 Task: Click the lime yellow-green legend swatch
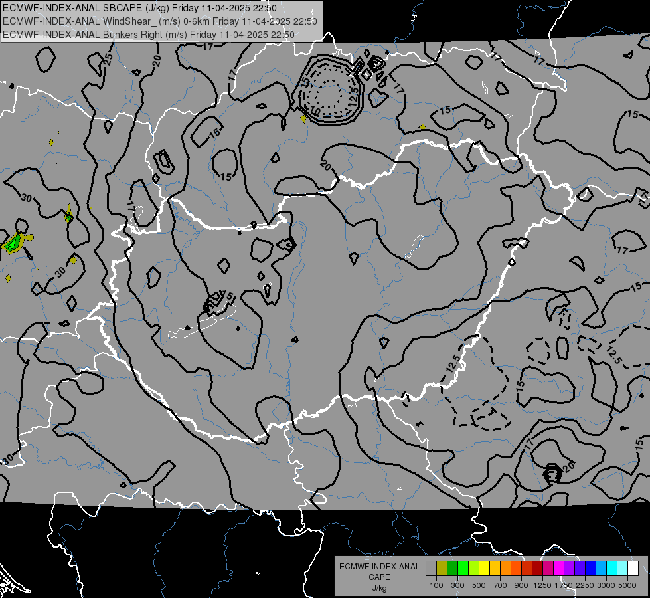point(474,568)
